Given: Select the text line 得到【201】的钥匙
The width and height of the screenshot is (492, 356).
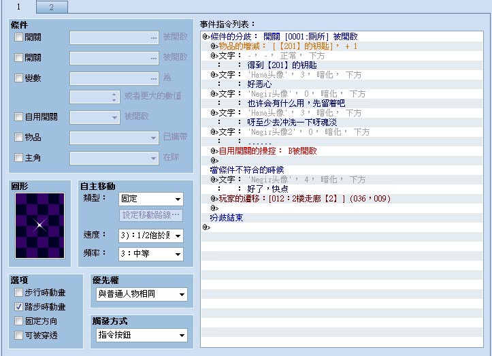Looking at the screenshot, I should 342,65.
